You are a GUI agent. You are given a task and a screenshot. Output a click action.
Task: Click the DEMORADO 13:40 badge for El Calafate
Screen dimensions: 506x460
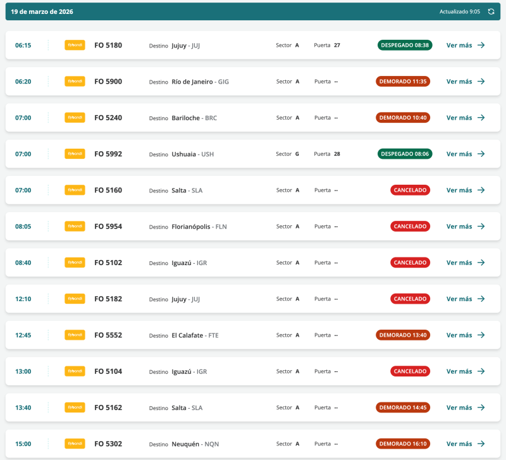403,335
